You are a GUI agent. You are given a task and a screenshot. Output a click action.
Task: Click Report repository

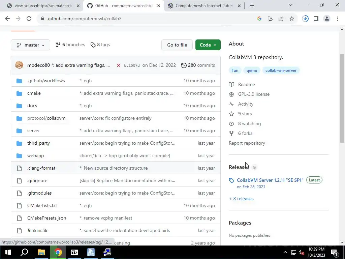pos(247,143)
